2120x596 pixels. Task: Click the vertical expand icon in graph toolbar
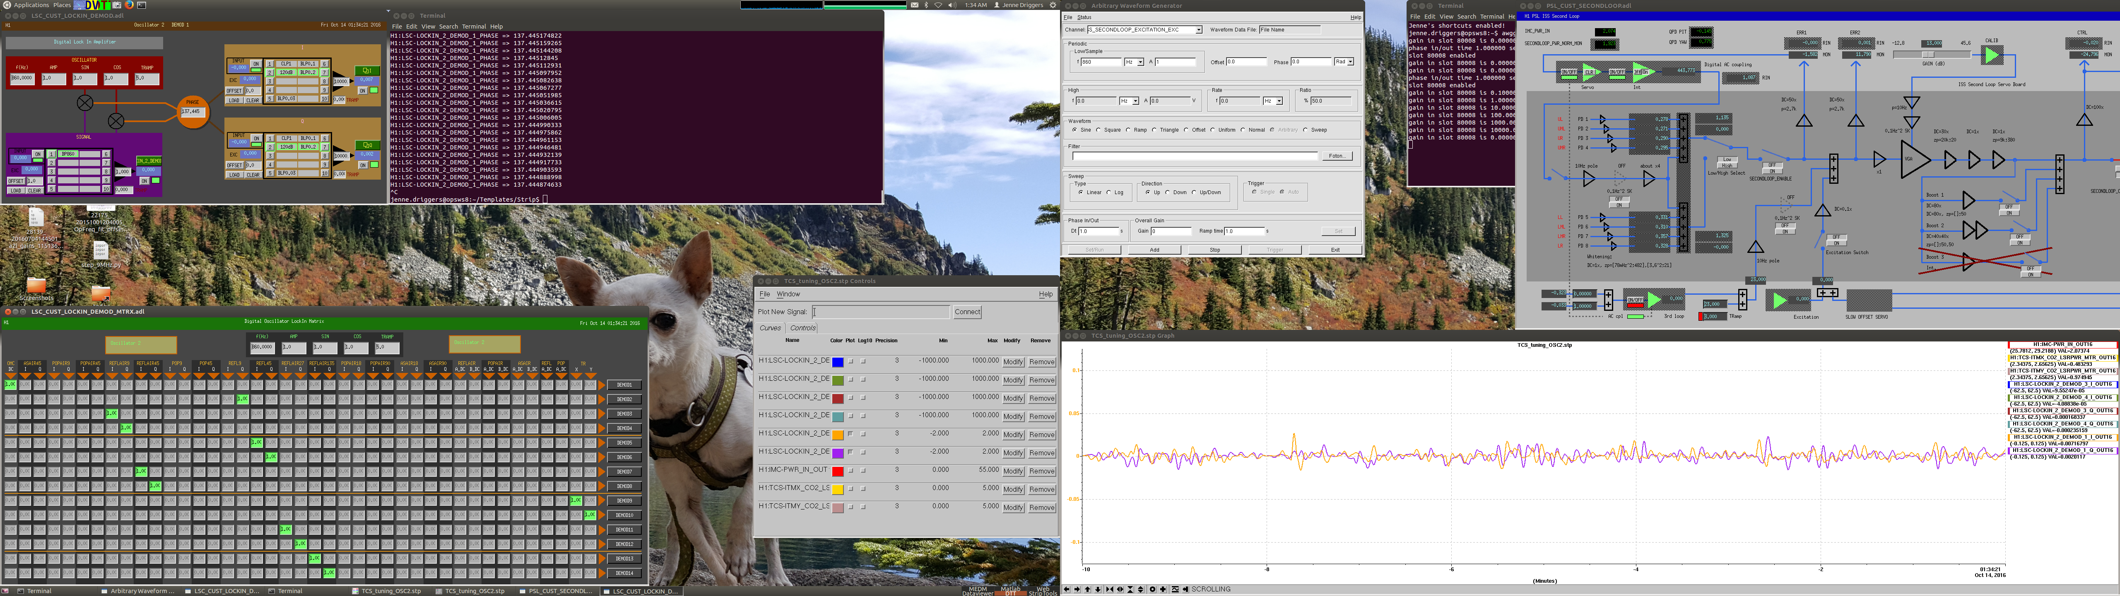point(1141,589)
